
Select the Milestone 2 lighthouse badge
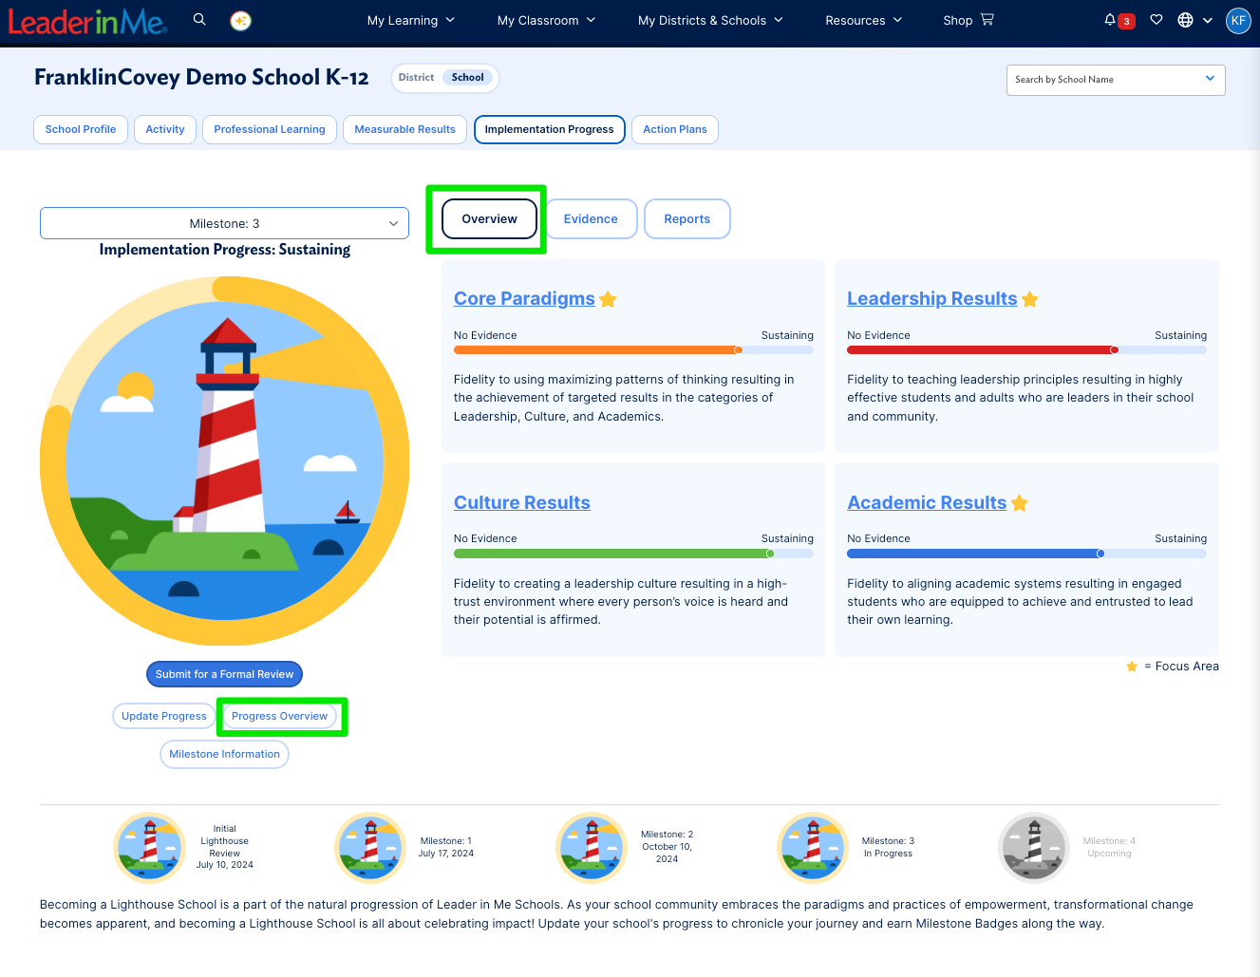[x=592, y=848]
